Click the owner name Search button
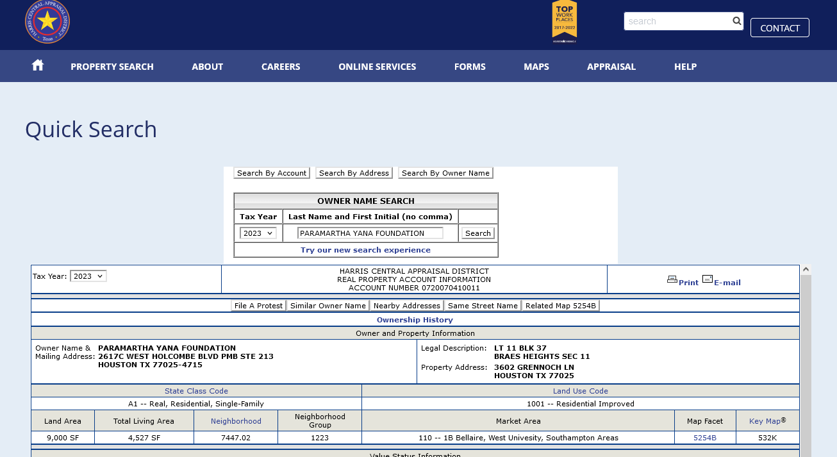This screenshot has height=457, width=837. point(478,233)
